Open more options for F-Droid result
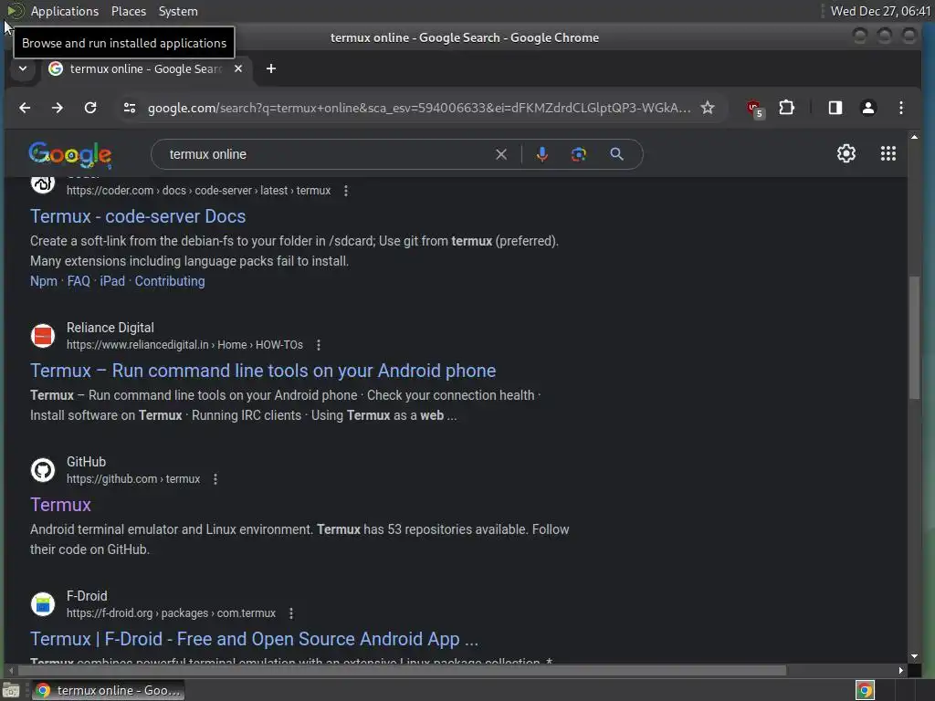Screen dimensions: 935x701 (x=291, y=613)
